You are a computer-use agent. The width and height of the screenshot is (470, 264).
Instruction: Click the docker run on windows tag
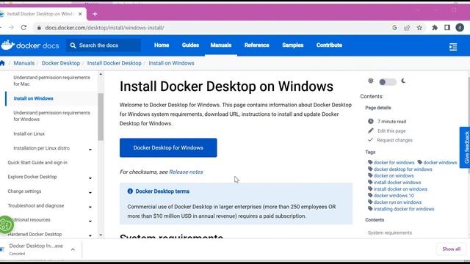pyautogui.click(x=397, y=202)
